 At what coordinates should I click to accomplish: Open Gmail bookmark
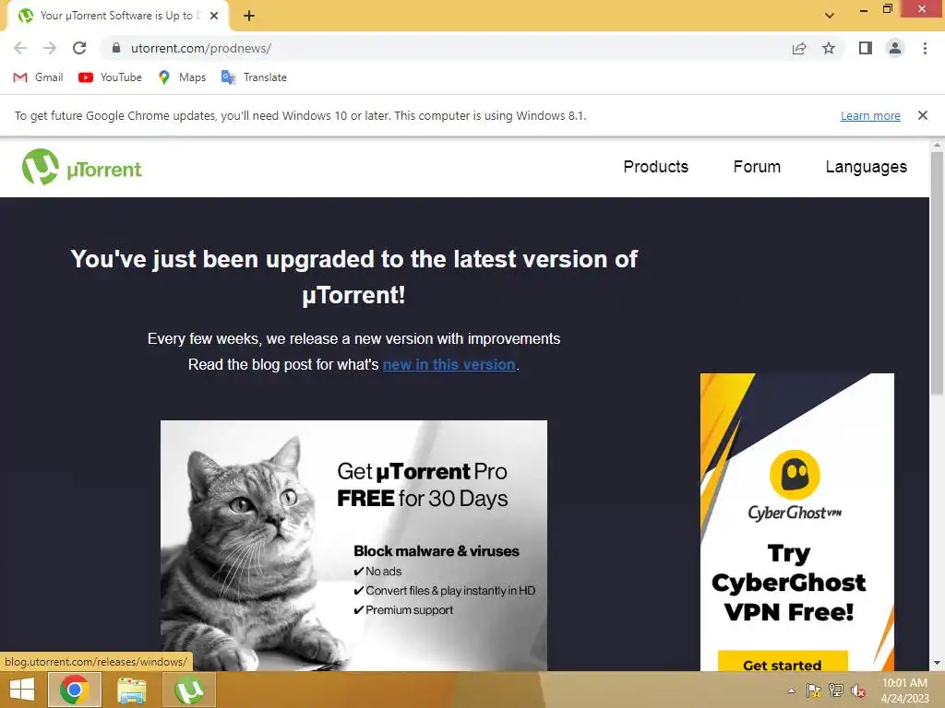click(x=38, y=77)
